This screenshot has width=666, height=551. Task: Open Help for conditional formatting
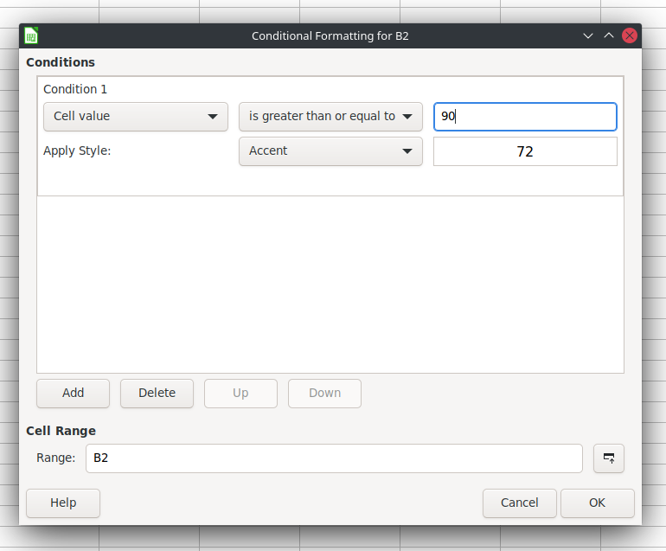coord(63,503)
